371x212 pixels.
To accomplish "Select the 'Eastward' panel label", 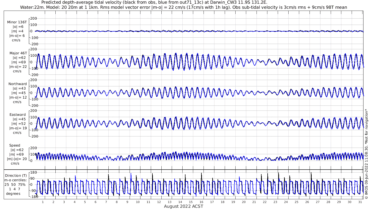I will (17, 115).
